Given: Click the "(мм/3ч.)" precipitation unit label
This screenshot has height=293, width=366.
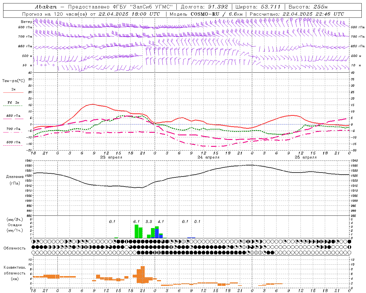Looking at the screenshot, I should pos(15,219).
